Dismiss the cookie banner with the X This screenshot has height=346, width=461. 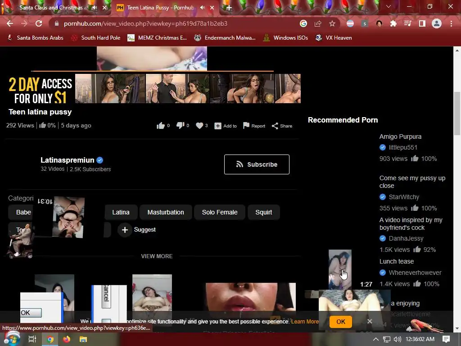(x=370, y=321)
